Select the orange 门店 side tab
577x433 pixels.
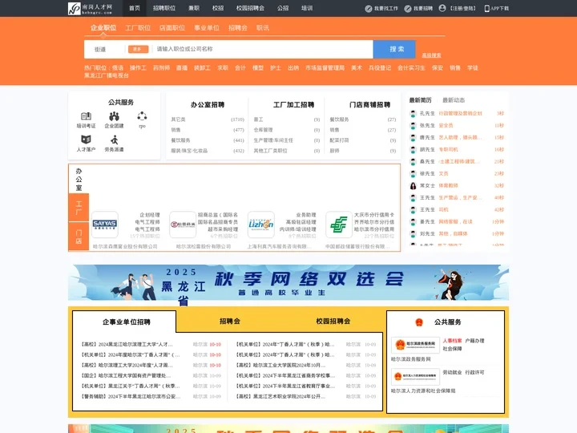[79, 237]
